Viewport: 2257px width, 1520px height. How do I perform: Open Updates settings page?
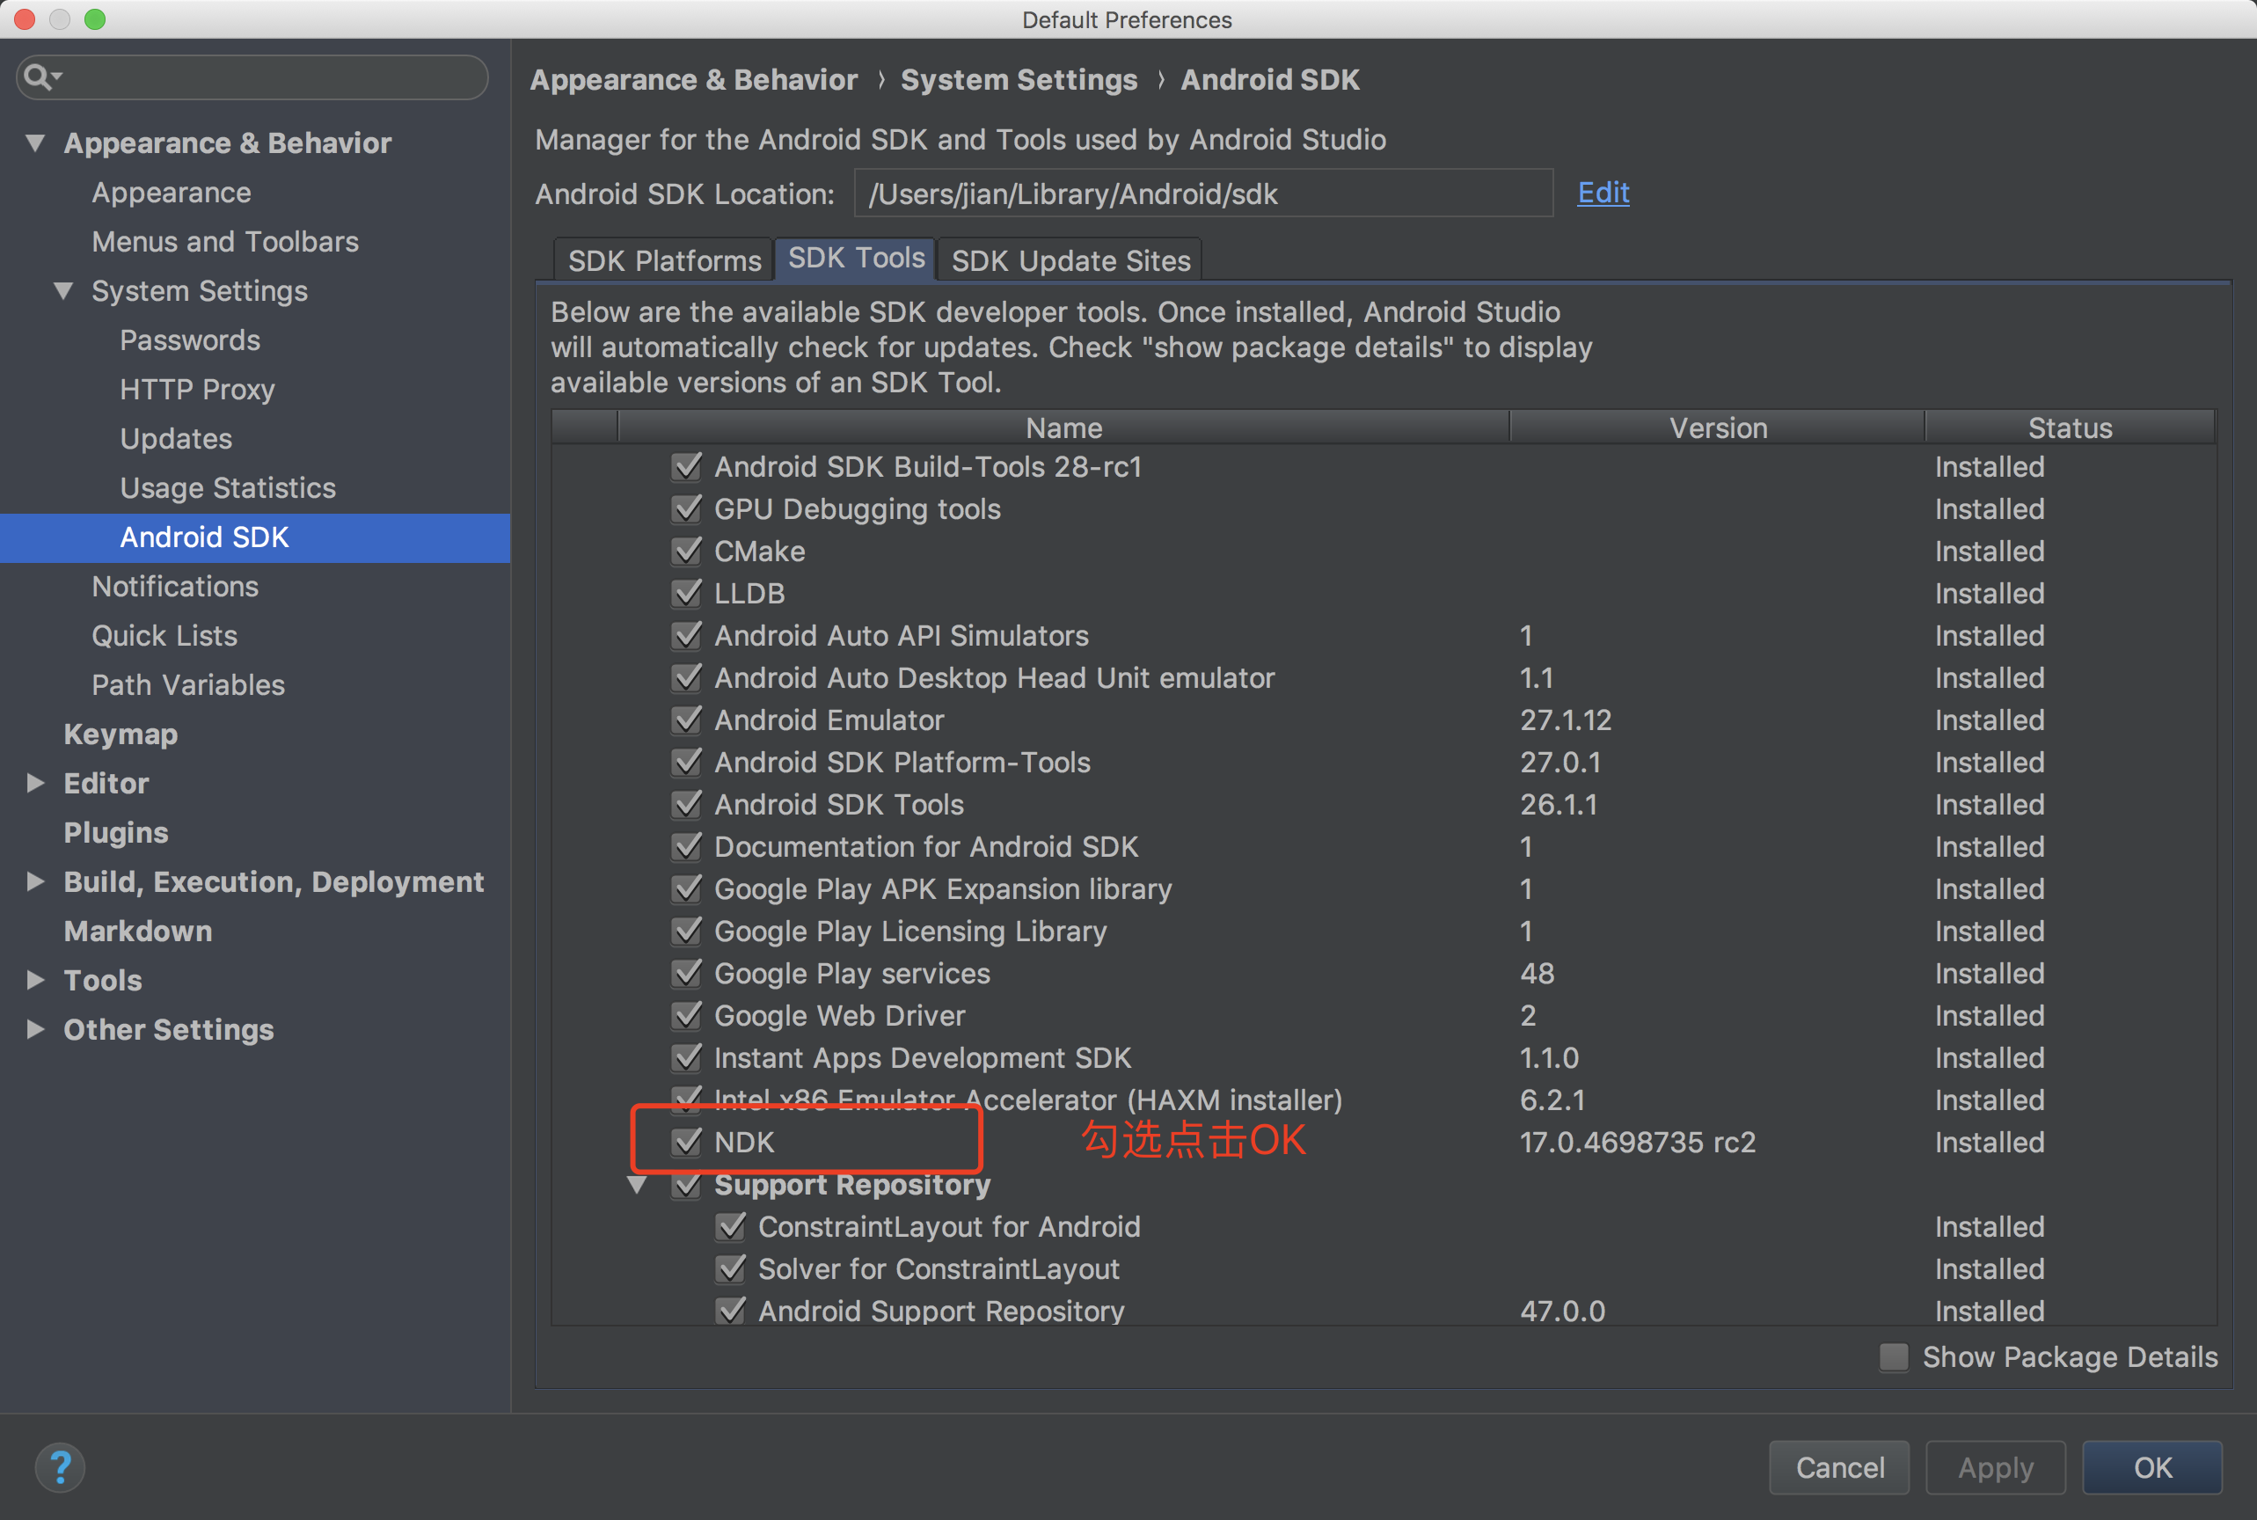click(x=177, y=438)
